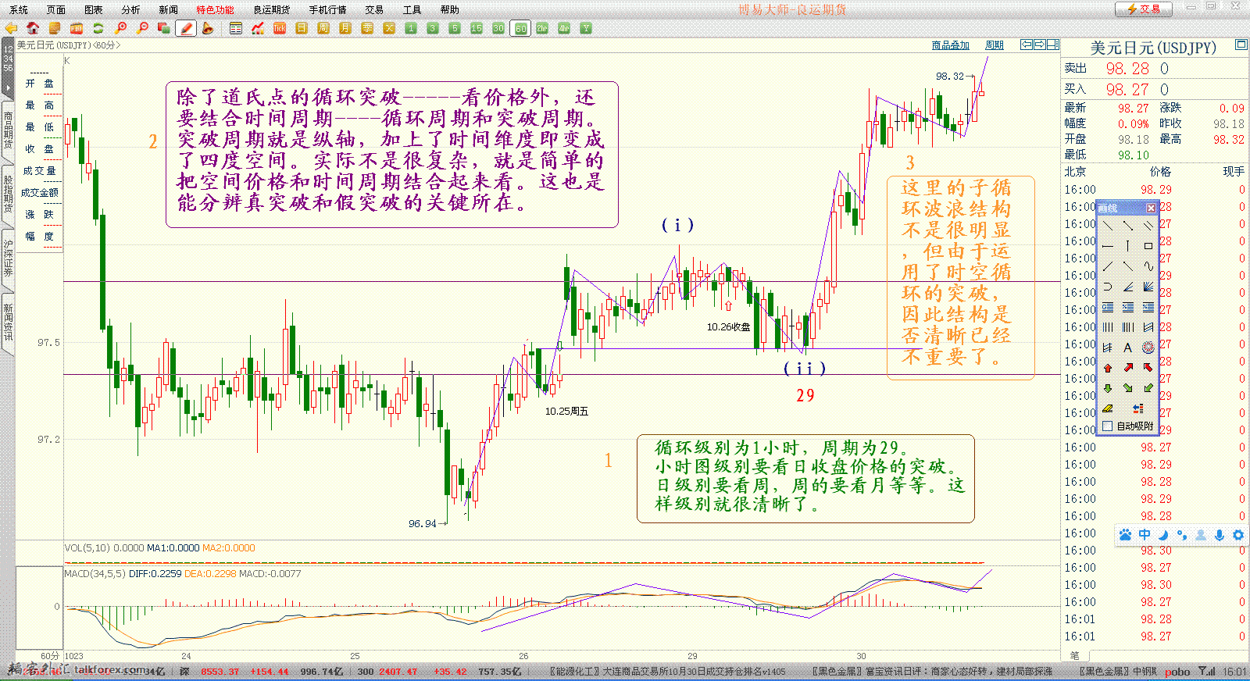
Task: Click the microphone icon in input toolbar
Action: (x=1220, y=535)
